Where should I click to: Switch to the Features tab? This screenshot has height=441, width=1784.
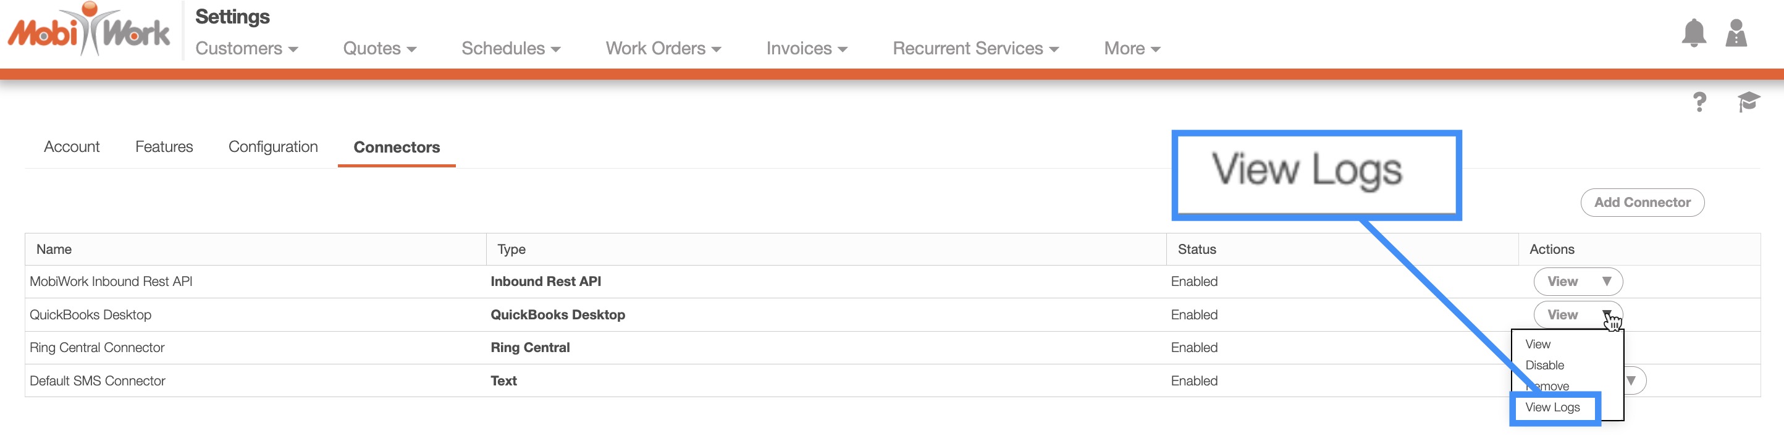(x=164, y=147)
